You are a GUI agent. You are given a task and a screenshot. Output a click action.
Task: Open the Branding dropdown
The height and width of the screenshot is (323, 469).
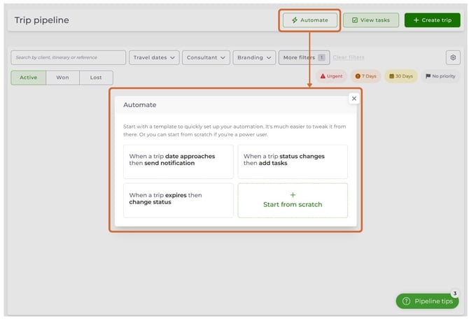pos(254,57)
